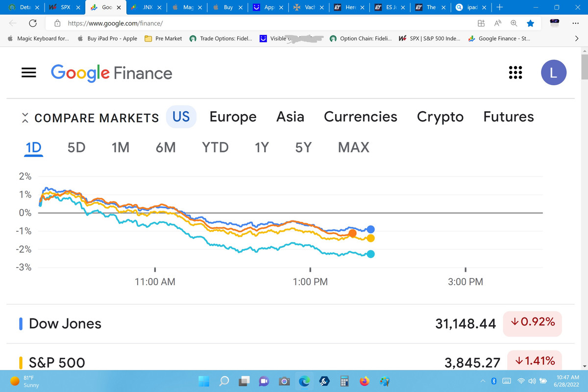The width and height of the screenshot is (588, 392).
Task: Switch to the ipad browser tab
Action: click(471, 7)
